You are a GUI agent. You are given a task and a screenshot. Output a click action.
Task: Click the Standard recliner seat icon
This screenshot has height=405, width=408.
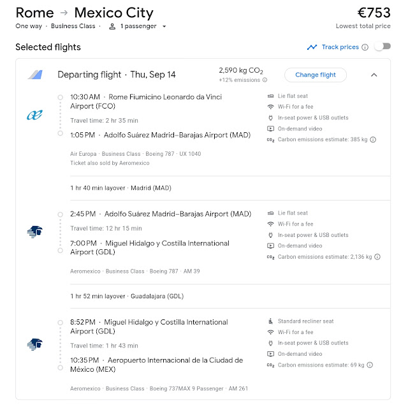tap(270, 321)
